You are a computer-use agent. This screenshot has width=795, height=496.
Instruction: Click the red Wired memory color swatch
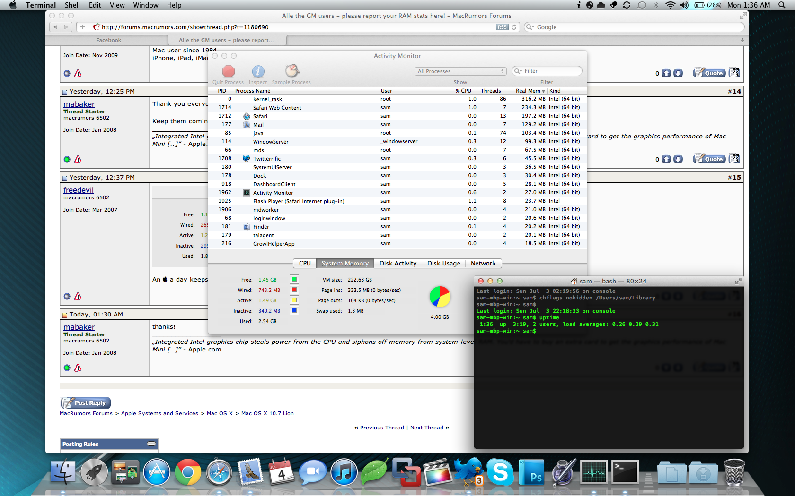[294, 290]
